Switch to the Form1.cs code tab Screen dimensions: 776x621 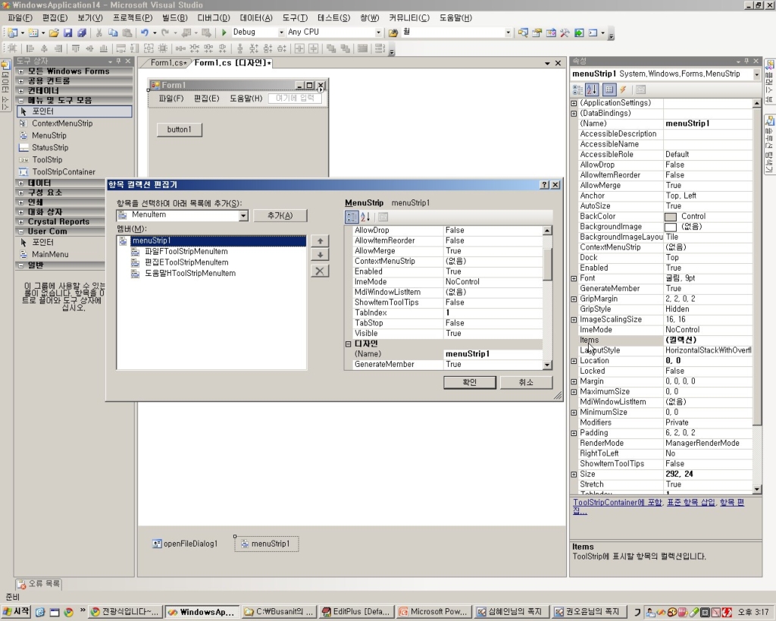167,63
